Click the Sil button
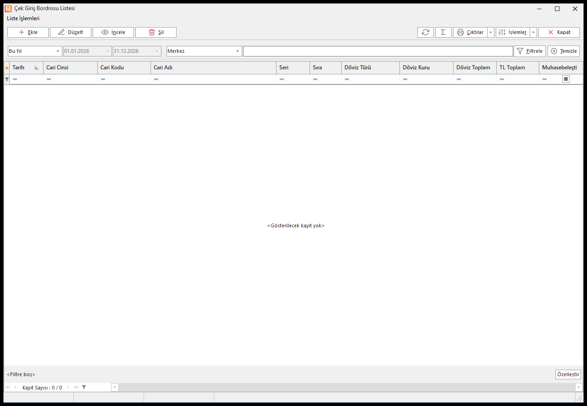The image size is (587, 406). tap(156, 32)
